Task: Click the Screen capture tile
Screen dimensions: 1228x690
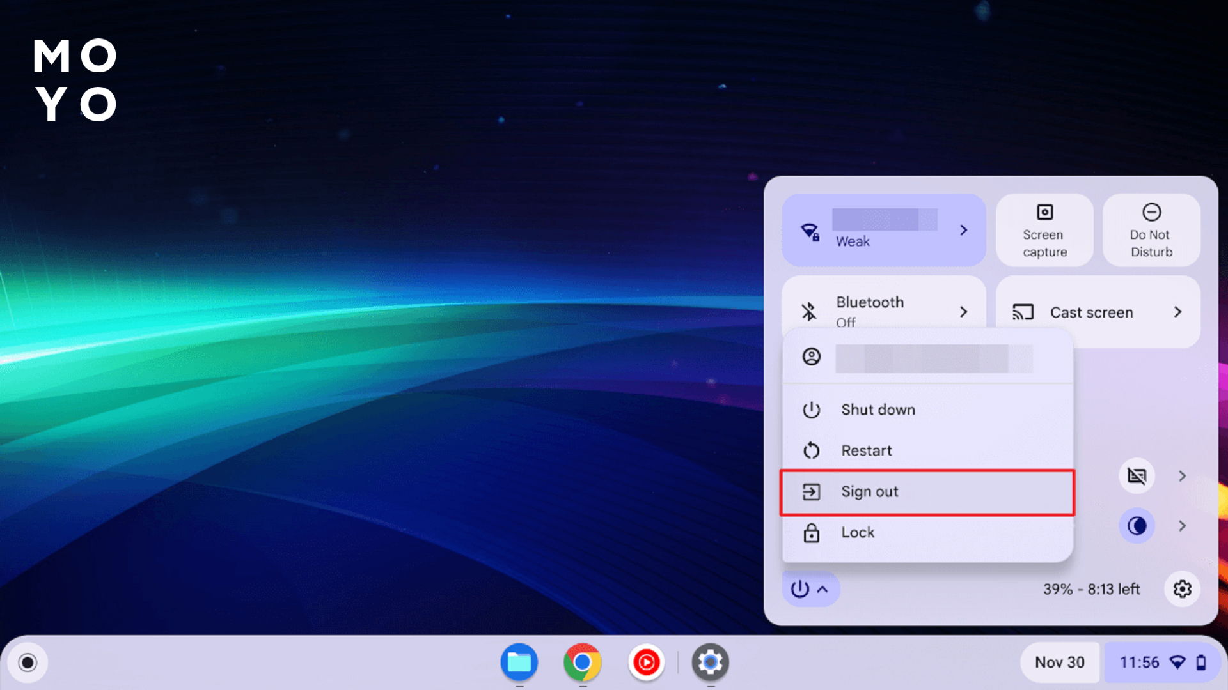Action: click(x=1044, y=231)
